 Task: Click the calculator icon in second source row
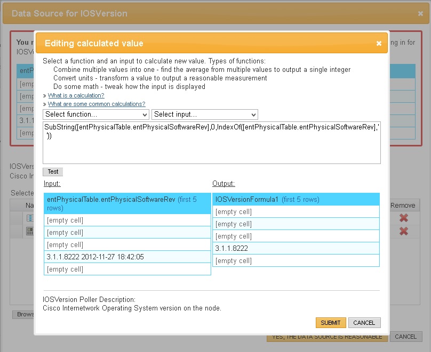30,231
